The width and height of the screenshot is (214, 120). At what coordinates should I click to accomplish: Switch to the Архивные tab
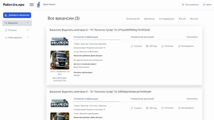[149, 19]
